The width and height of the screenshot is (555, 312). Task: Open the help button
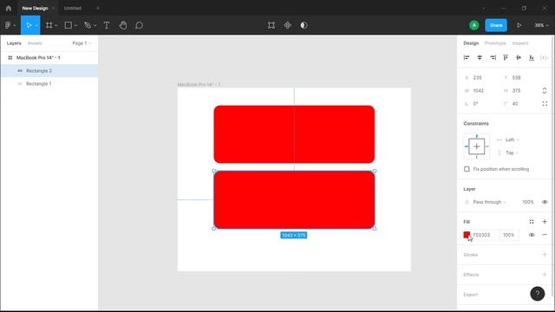(538, 294)
